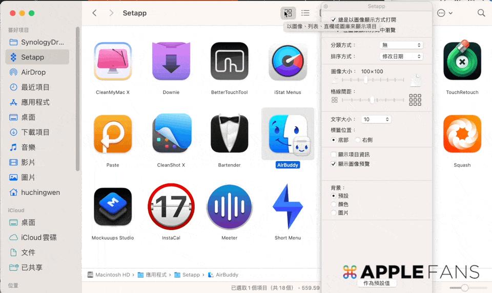Open AirDrop in the sidebar

(x=37, y=72)
